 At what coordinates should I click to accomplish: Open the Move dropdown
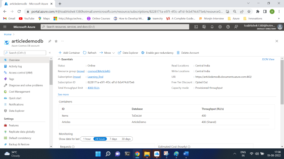107,53
